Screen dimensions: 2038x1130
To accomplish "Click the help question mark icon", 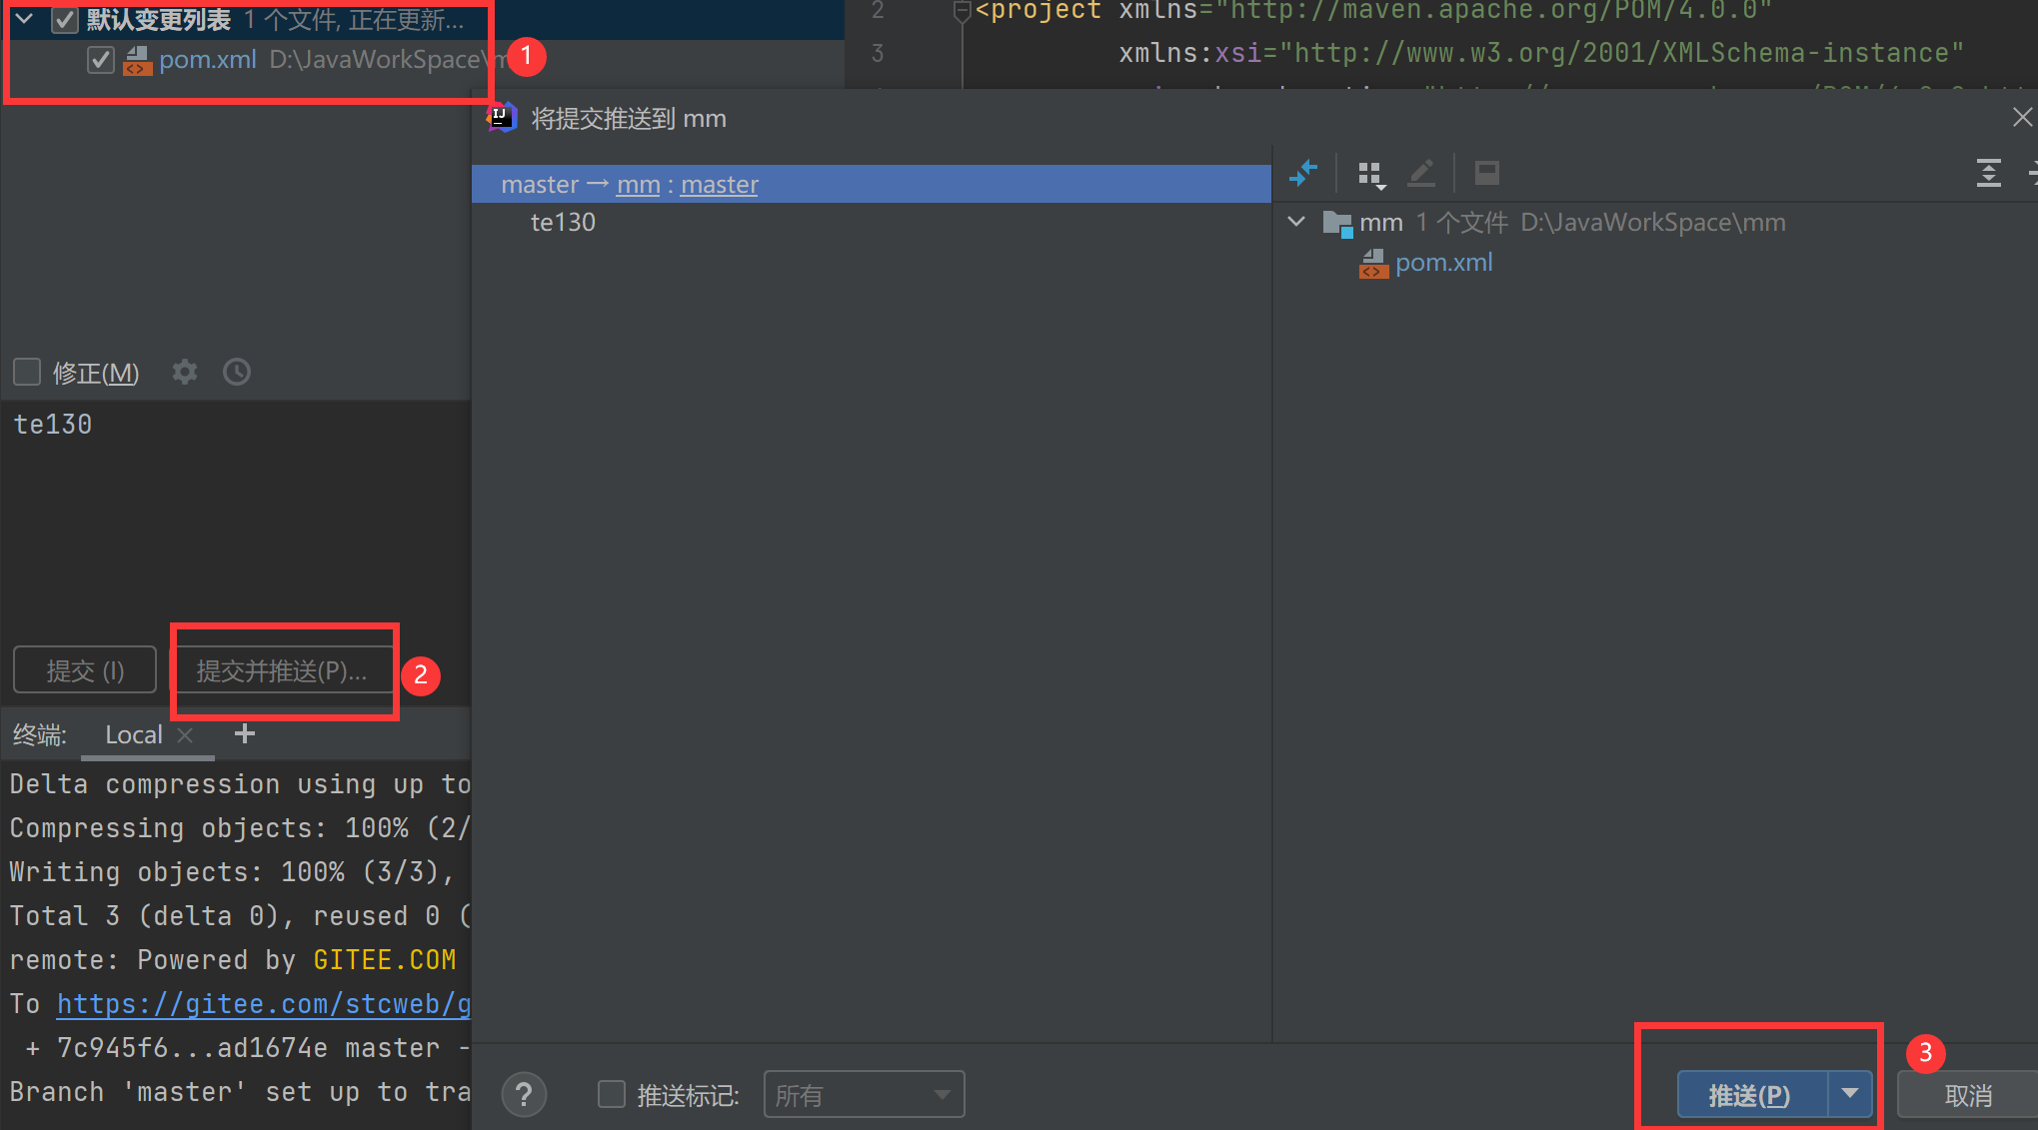I will click(524, 1095).
